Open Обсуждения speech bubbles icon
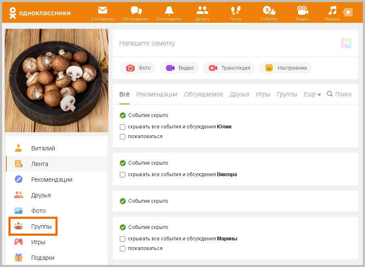Viewport: 365px width, 267px height. point(136,11)
